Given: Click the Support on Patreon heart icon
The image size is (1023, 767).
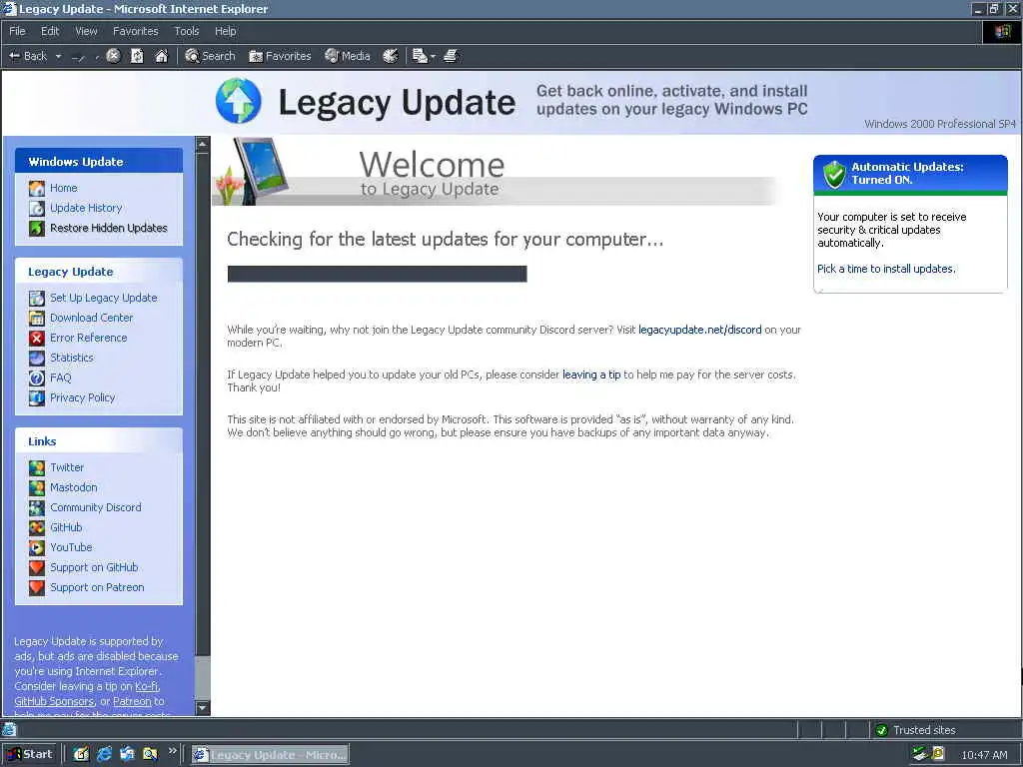Looking at the screenshot, I should click(x=37, y=587).
